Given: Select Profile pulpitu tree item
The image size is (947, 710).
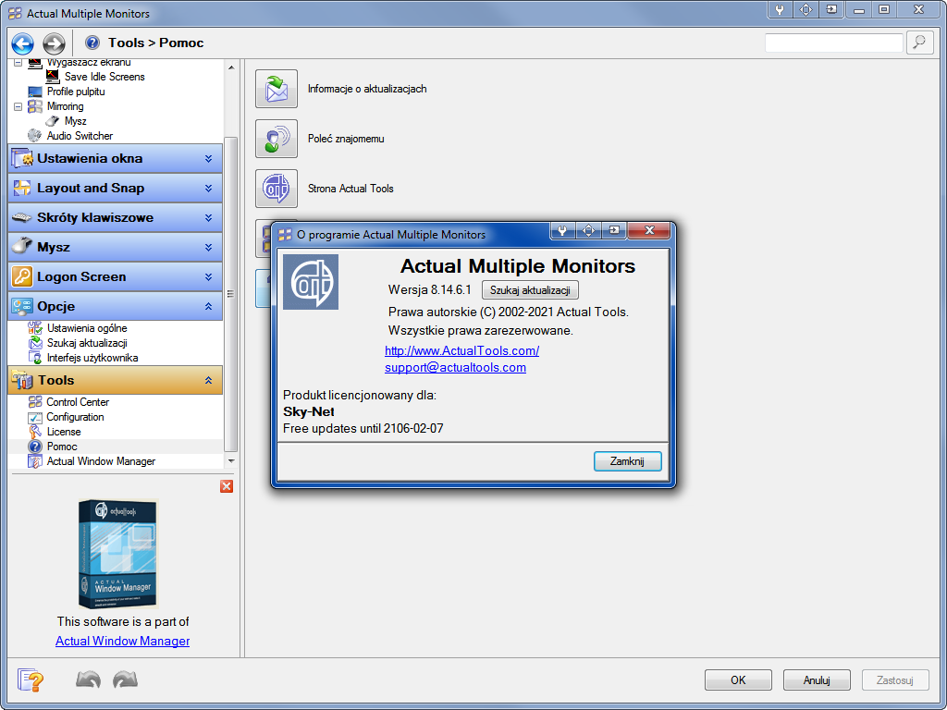Looking at the screenshot, I should tap(76, 92).
